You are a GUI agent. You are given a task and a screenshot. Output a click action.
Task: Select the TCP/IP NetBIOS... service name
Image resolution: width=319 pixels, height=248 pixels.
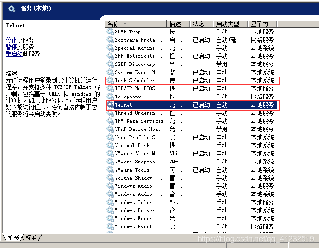(x=138, y=88)
